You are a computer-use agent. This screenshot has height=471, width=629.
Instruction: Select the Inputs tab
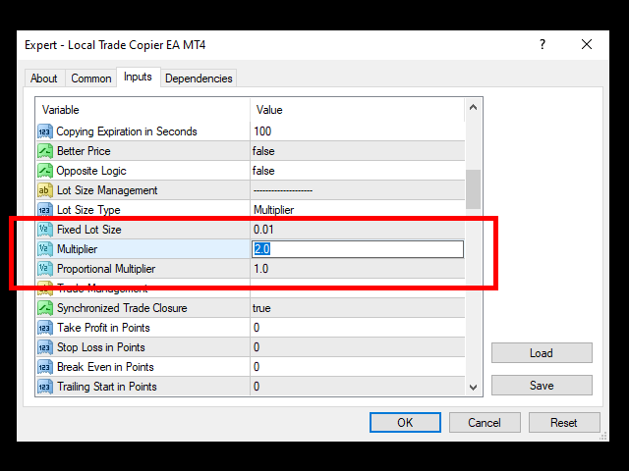coord(138,77)
